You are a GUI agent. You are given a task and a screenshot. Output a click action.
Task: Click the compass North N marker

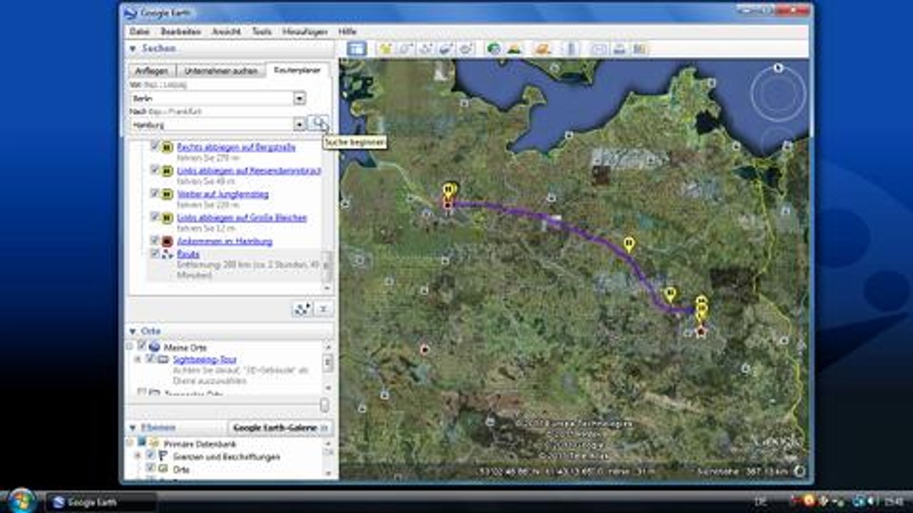(778, 68)
